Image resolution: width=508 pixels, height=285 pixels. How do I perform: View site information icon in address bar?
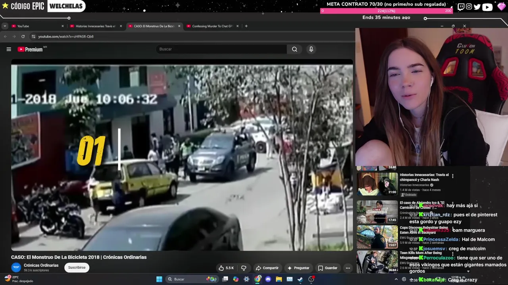coord(33,36)
